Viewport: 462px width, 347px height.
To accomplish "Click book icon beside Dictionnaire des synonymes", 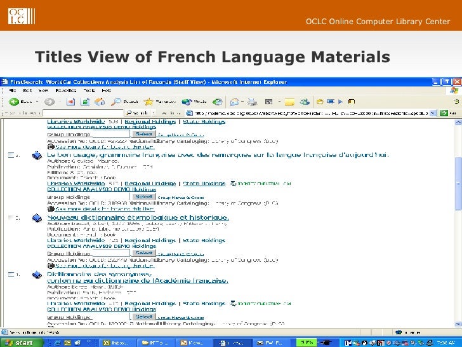I will (x=37, y=275).
